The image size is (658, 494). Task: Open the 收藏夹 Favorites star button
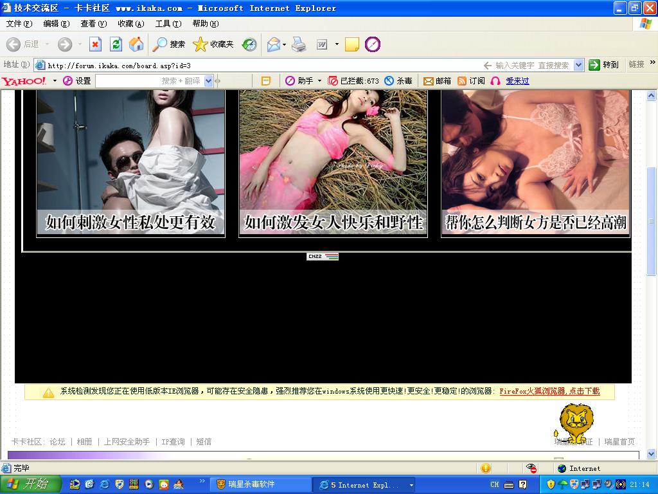click(213, 44)
